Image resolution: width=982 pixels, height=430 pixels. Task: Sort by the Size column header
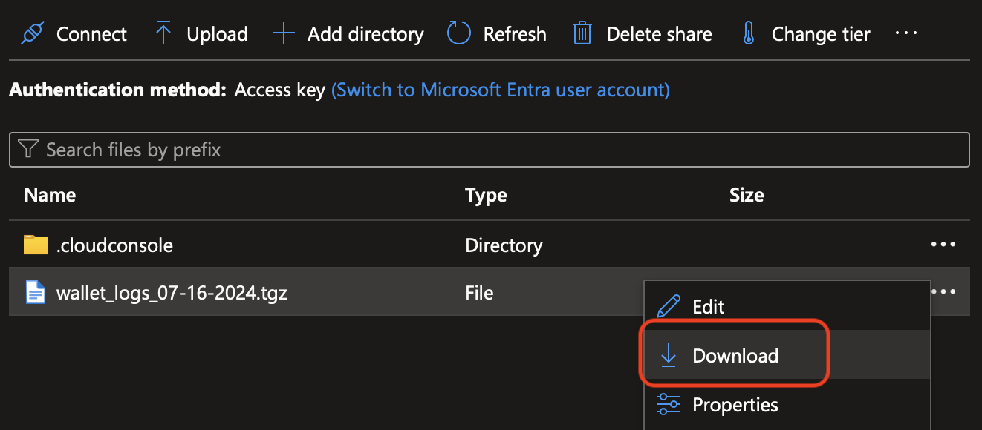747,195
